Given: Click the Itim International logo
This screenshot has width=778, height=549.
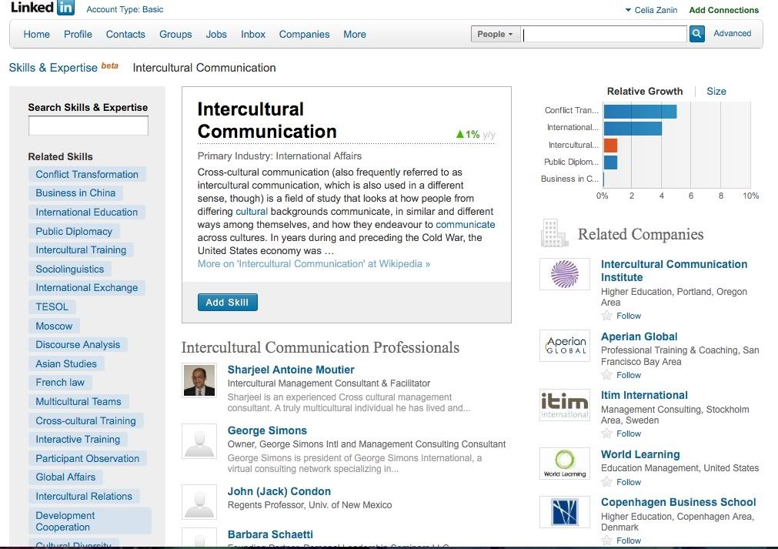Looking at the screenshot, I should click(x=565, y=405).
